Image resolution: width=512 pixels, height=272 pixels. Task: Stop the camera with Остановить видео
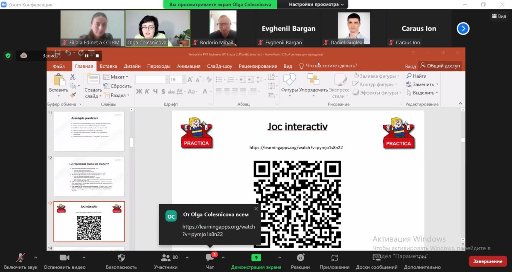[64, 261]
